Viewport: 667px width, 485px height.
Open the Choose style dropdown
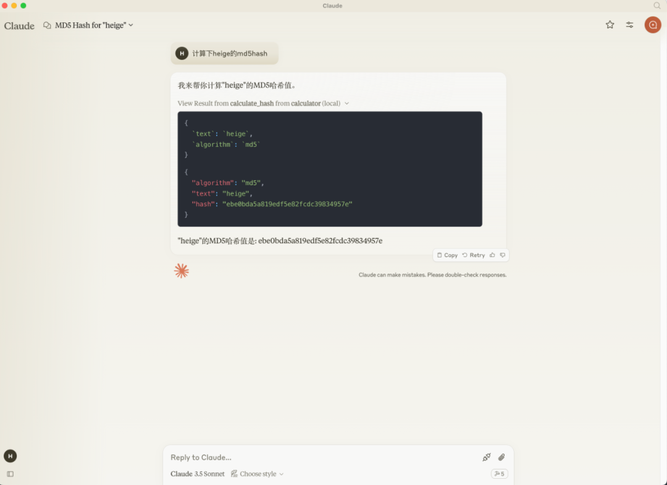(x=258, y=473)
